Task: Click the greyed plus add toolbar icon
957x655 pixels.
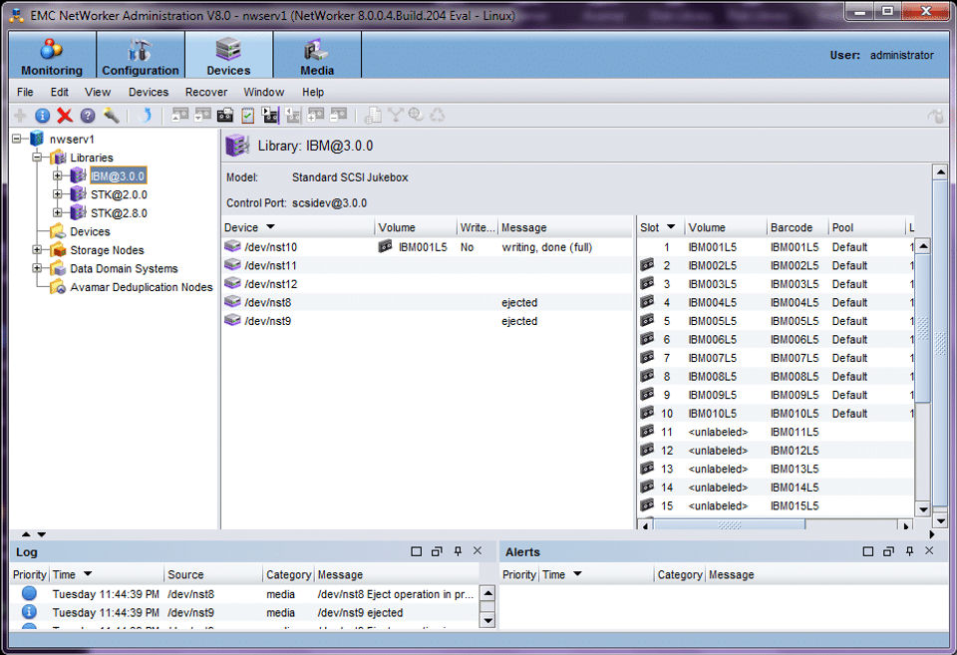Action: click(20, 115)
